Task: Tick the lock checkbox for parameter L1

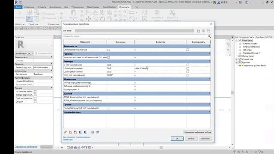Action: [x=188, y=68]
